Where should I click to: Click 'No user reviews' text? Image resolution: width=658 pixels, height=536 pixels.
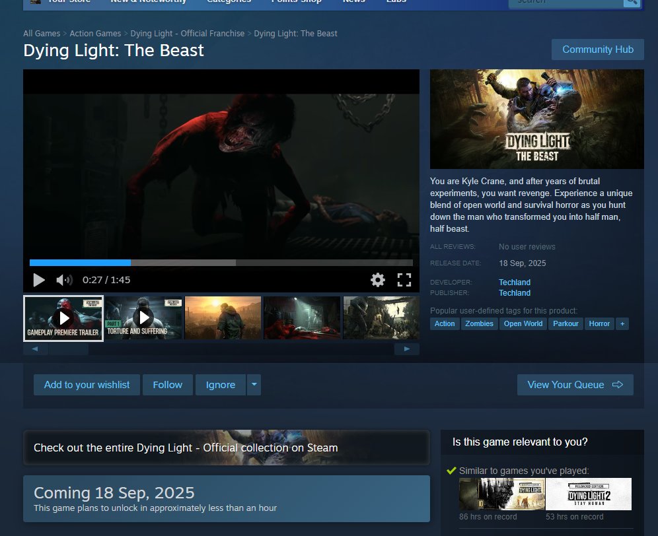click(527, 247)
